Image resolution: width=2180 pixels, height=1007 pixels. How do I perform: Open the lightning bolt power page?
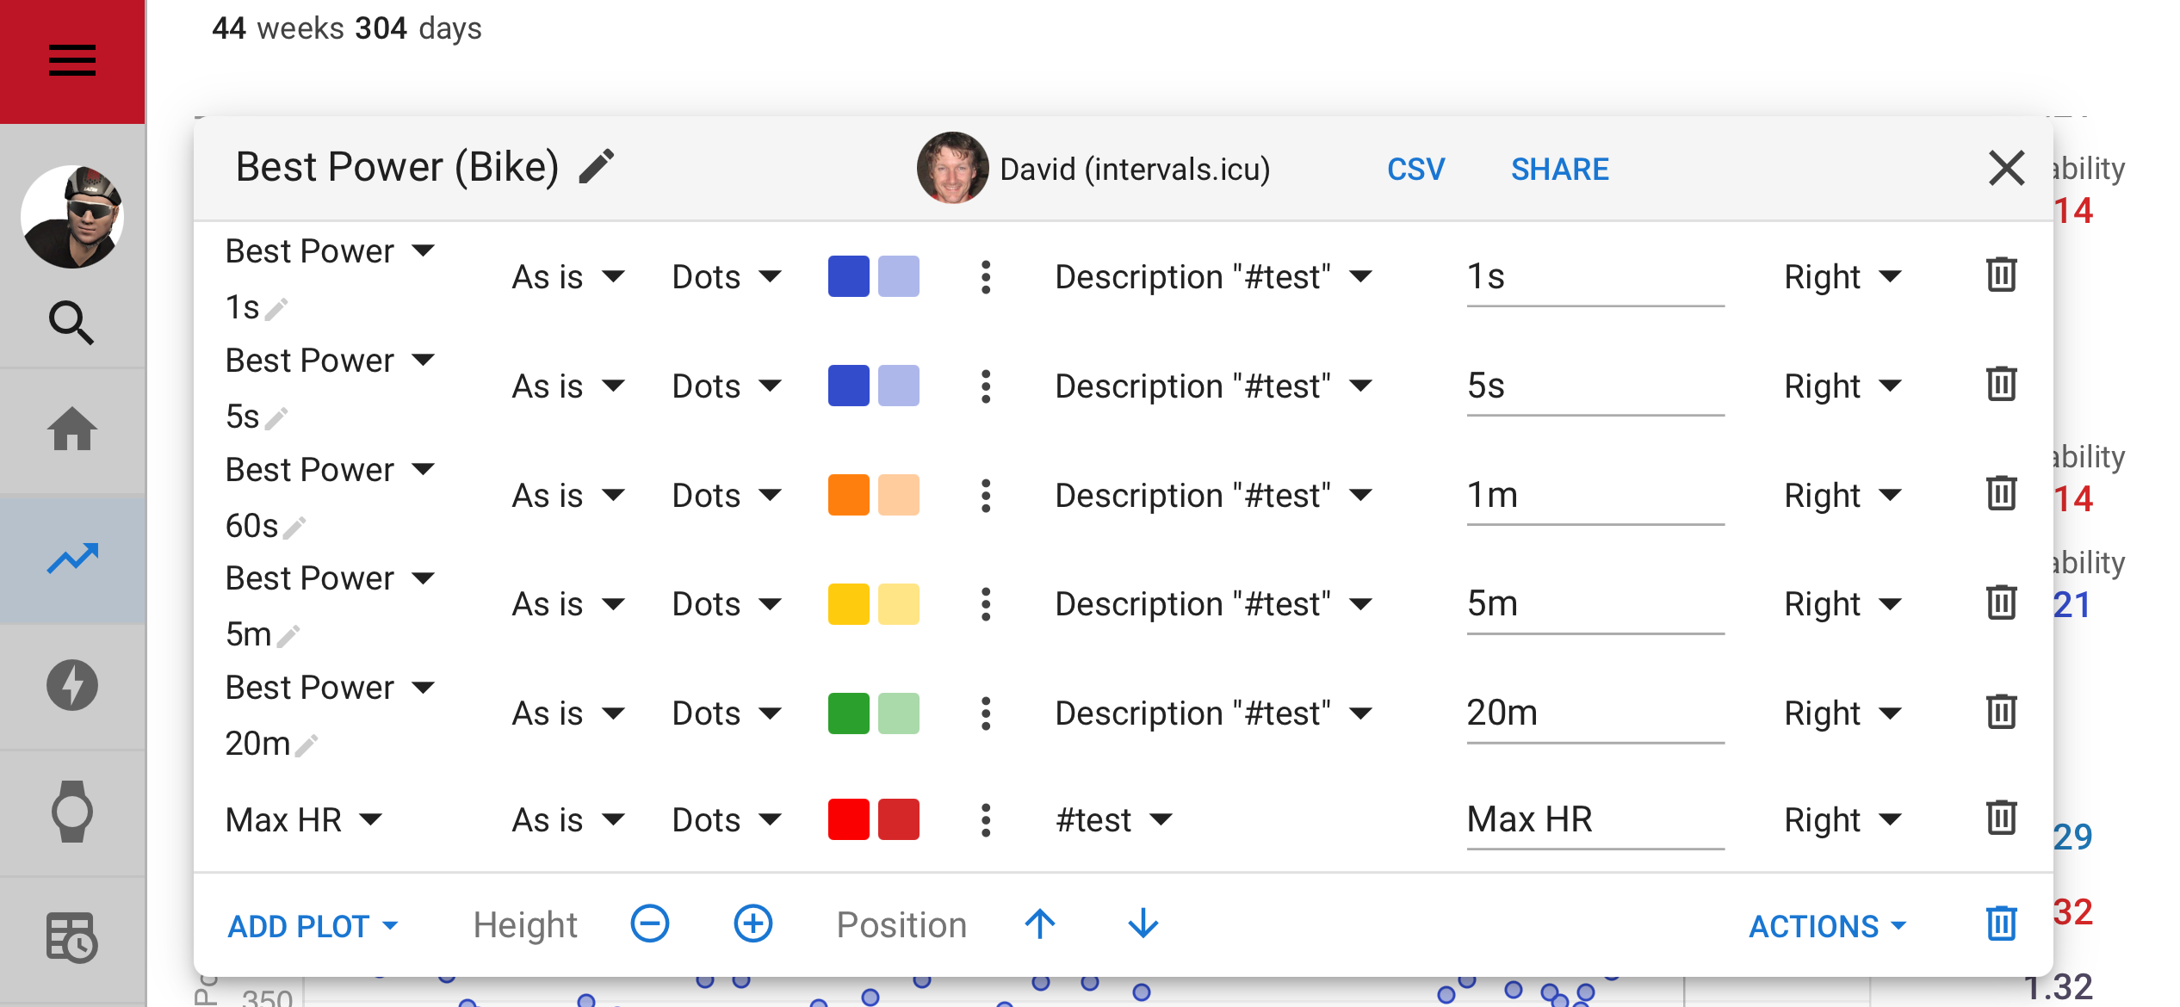coord(71,685)
